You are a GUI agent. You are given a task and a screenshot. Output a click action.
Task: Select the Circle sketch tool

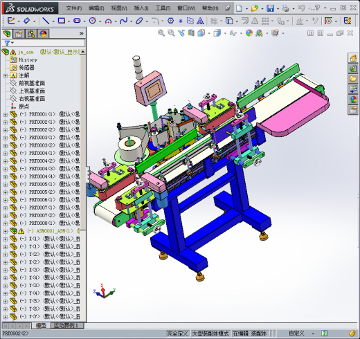93,21
